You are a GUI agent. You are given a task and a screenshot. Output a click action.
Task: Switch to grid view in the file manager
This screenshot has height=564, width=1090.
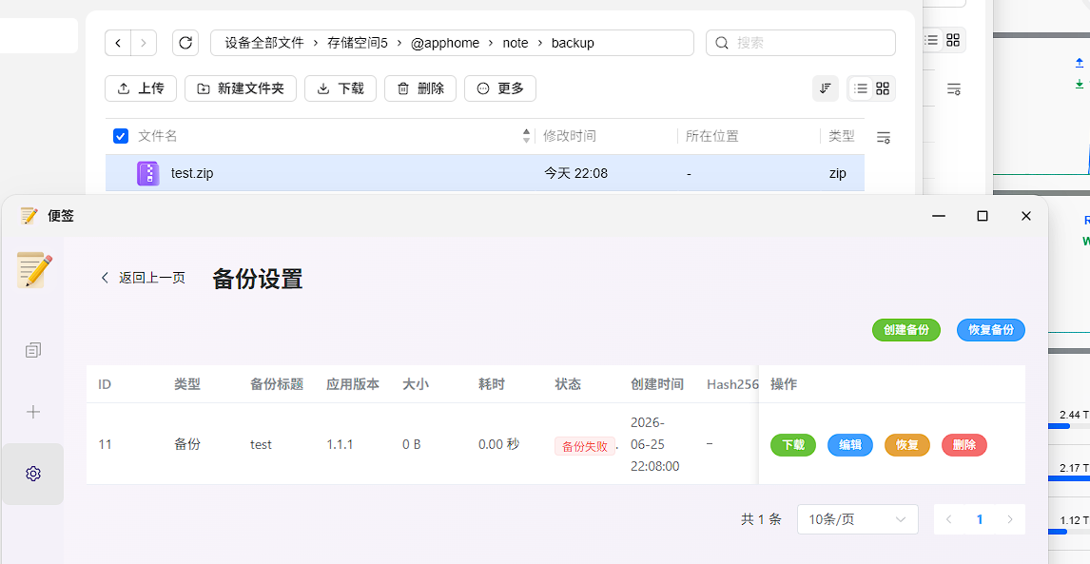(x=883, y=88)
